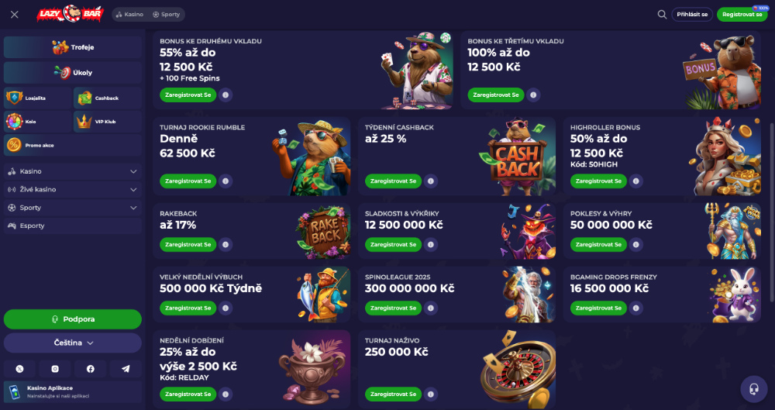Open the Turnaj Naživo roulette thumbnail
This screenshot has height=410, width=775.
pyautogui.click(x=518, y=370)
